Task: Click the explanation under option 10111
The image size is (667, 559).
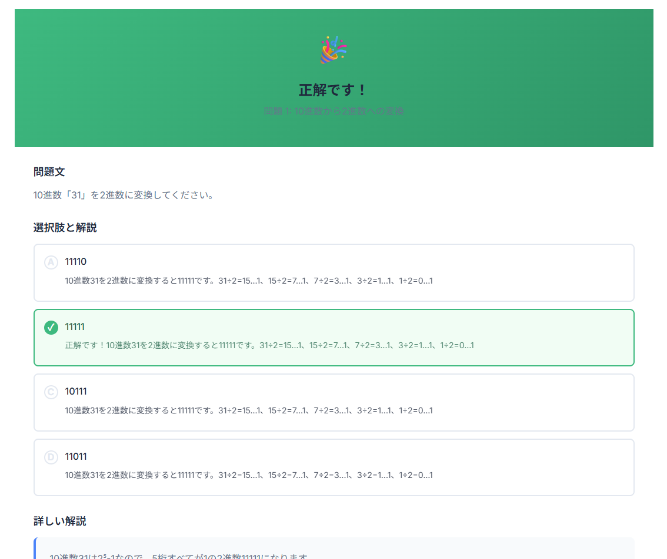Action: coord(249,410)
